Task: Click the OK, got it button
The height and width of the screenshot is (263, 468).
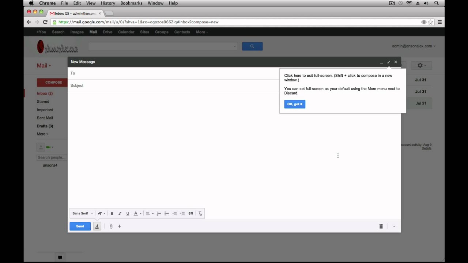Action: tap(295, 104)
